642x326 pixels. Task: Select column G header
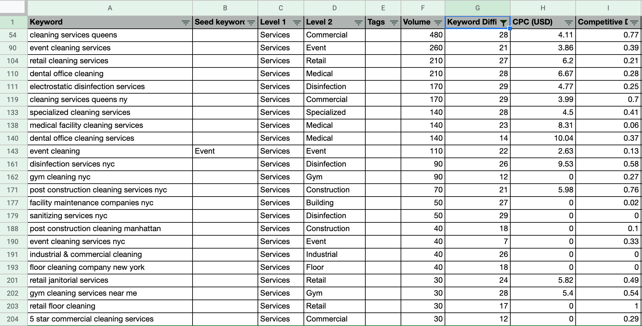tap(478, 8)
